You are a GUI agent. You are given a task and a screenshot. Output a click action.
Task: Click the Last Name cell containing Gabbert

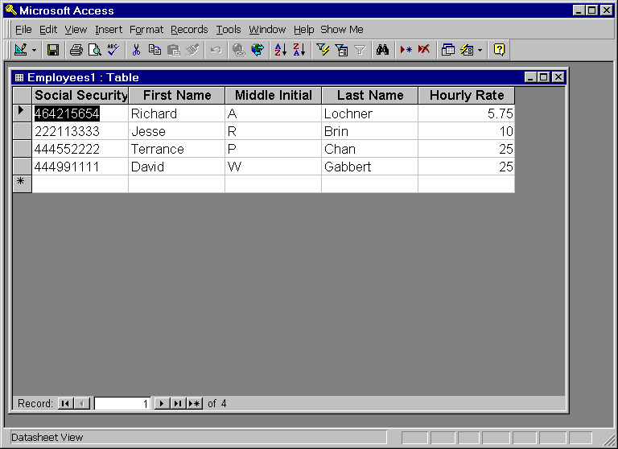coord(369,167)
